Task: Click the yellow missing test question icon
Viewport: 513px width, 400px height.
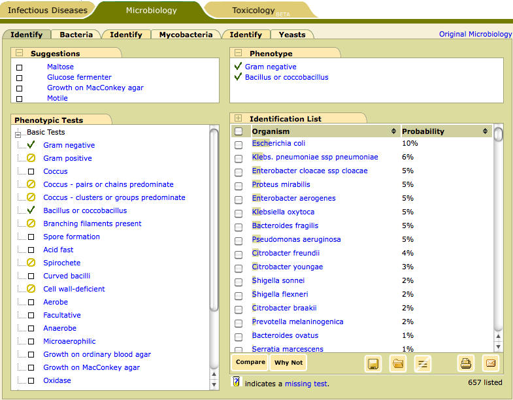Action: tap(237, 382)
